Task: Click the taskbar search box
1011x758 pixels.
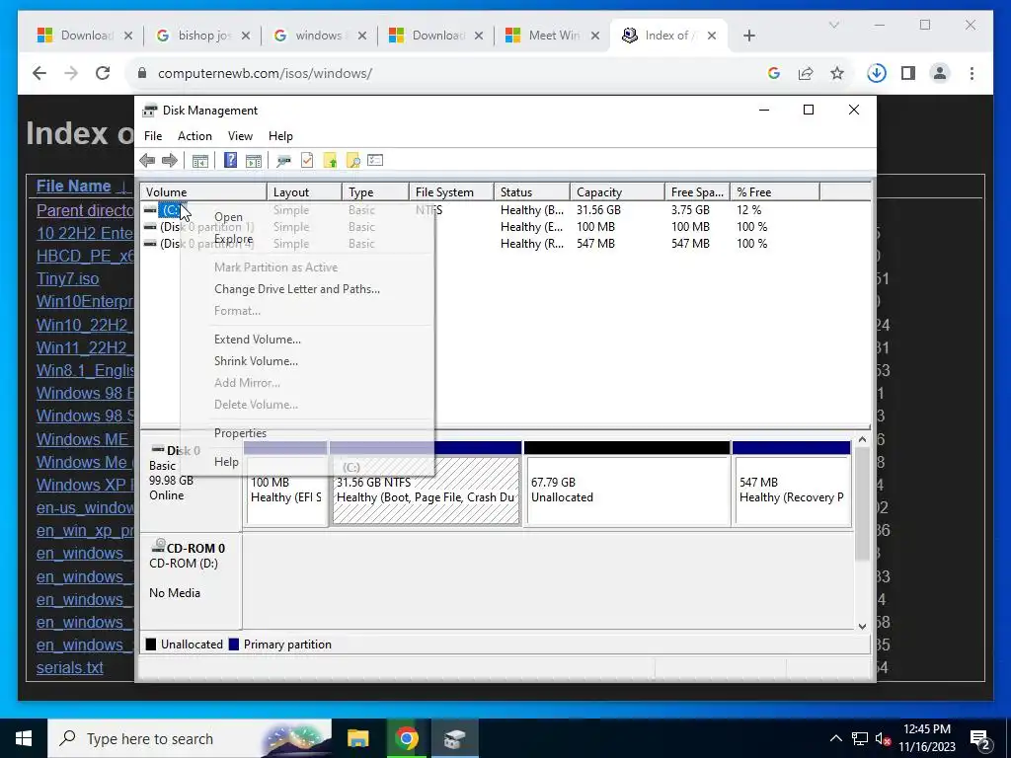Action: (x=190, y=738)
